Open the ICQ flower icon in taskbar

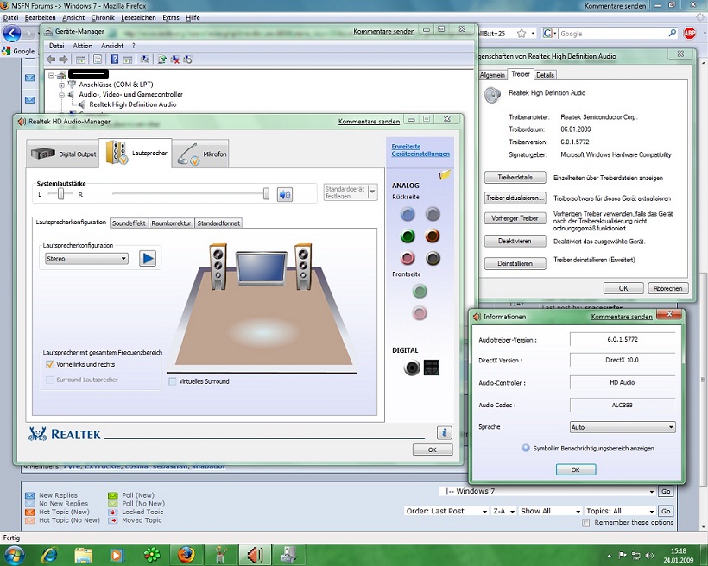pos(152,555)
